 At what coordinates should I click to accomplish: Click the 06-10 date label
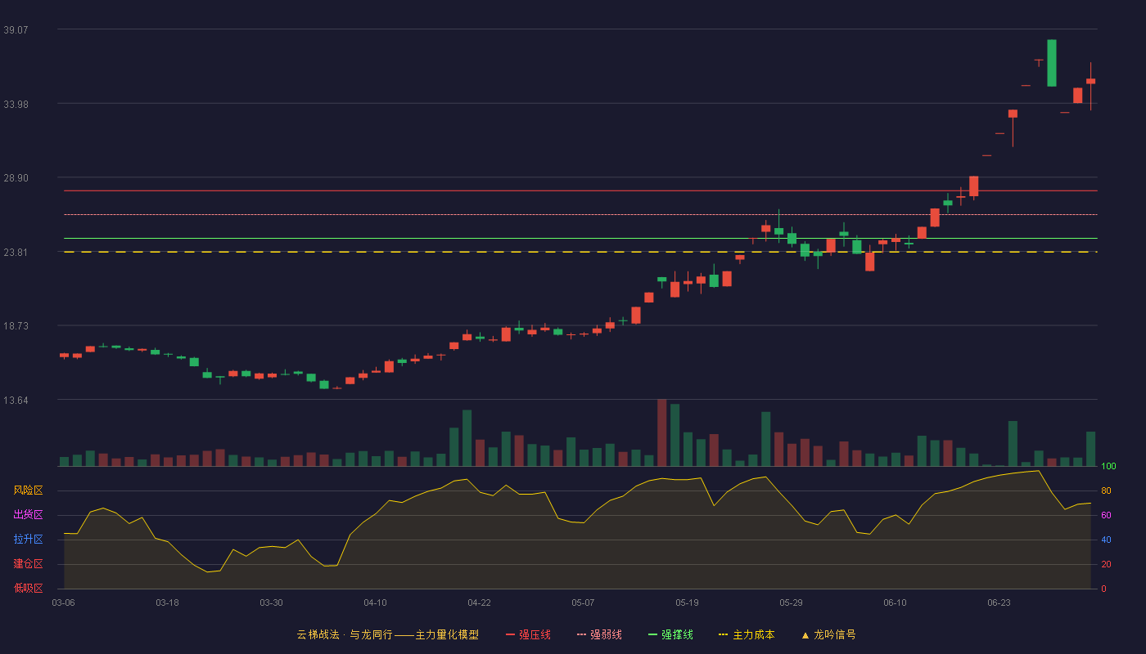click(895, 602)
